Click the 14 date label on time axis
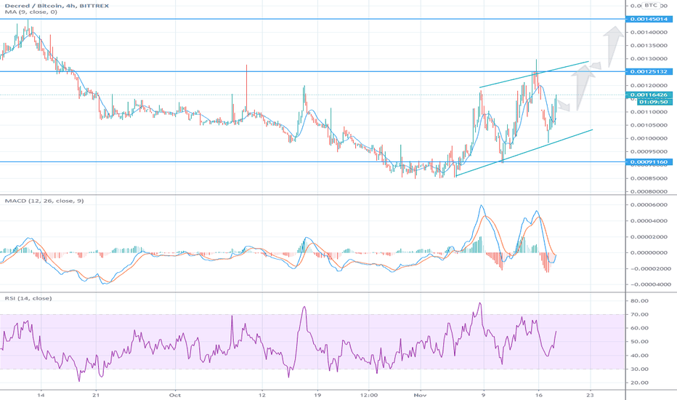The image size is (677, 400). pyautogui.click(x=41, y=395)
